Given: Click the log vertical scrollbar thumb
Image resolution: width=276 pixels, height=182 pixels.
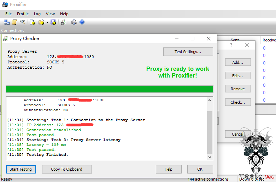Looking at the screenshot, I should (x=210, y=132).
